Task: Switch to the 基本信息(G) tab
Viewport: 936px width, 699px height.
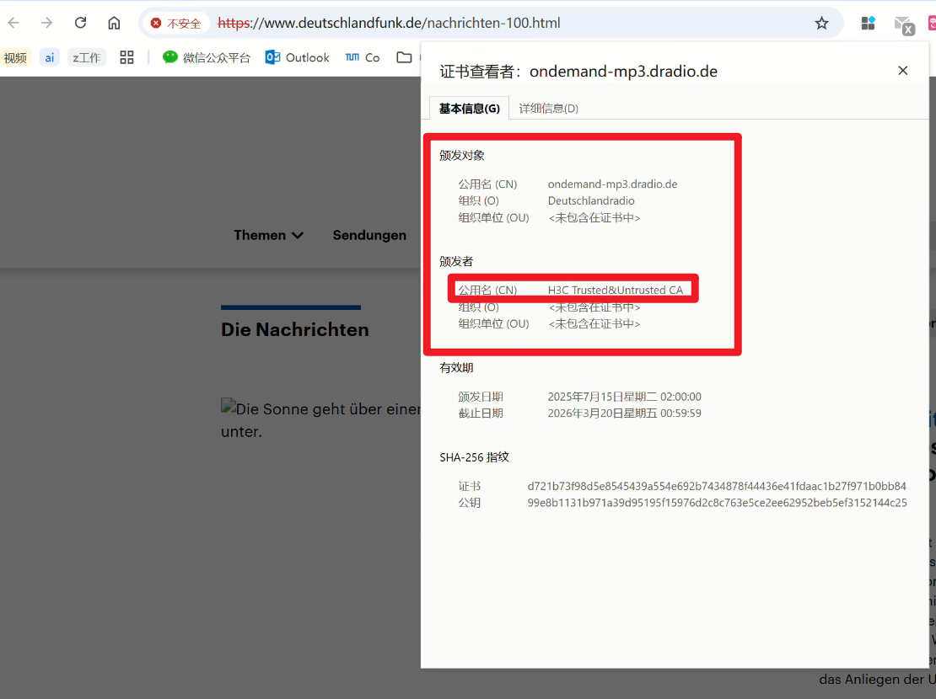Action: (469, 109)
